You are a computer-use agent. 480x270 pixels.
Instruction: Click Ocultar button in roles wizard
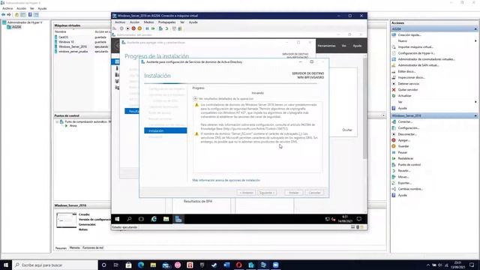point(347,130)
